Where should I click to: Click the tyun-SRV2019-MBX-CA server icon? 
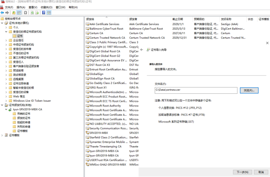(10, 109)
